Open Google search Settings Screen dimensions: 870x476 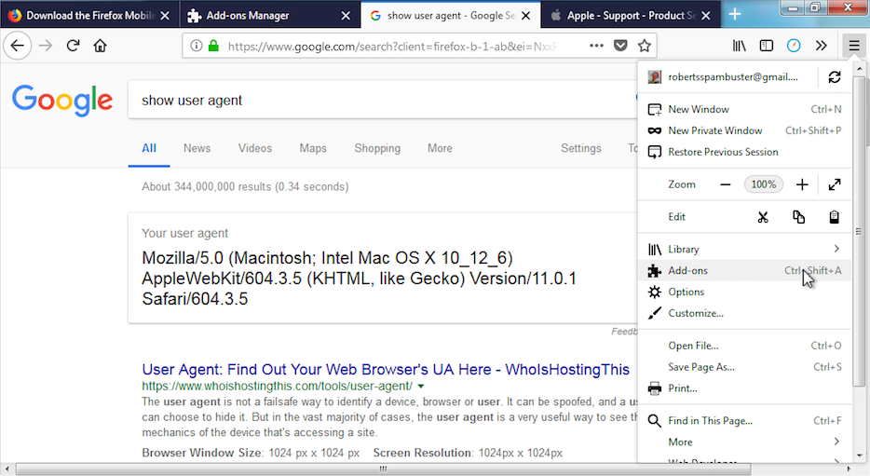pos(581,148)
